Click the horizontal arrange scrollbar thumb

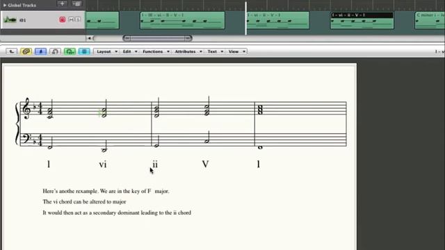click(x=158, y=38)
